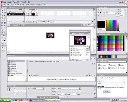
Task: Click the Delete Layer trash icon
Action: pos(23,22)
